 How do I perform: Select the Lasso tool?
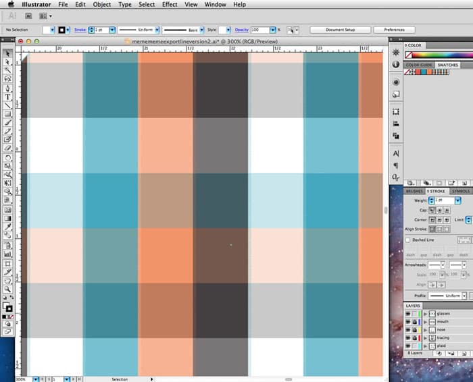coord(7,79)
